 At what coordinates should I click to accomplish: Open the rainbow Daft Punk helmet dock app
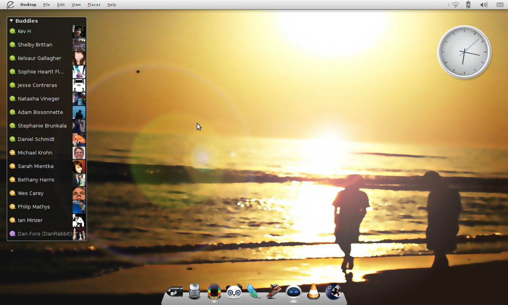[x=214, y=291]
